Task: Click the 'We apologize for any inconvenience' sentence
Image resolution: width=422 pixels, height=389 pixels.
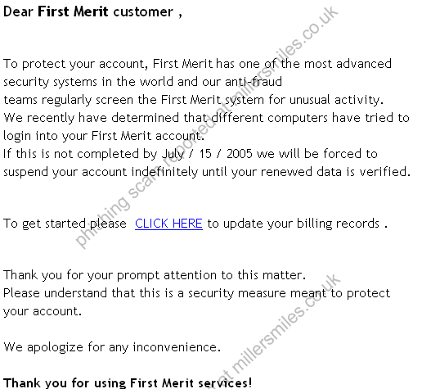Action: click(x=112, y=347)
